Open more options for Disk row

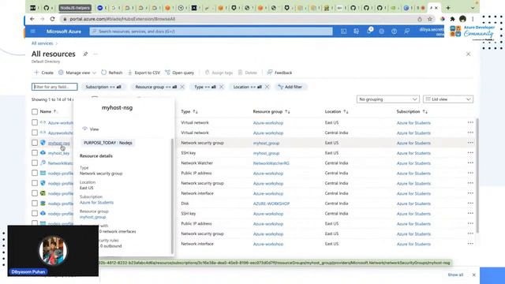coord(470,204)
